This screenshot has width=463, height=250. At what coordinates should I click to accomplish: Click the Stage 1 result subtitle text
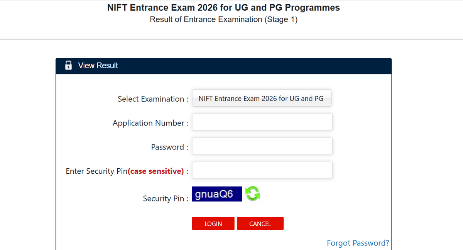(224, 19)
